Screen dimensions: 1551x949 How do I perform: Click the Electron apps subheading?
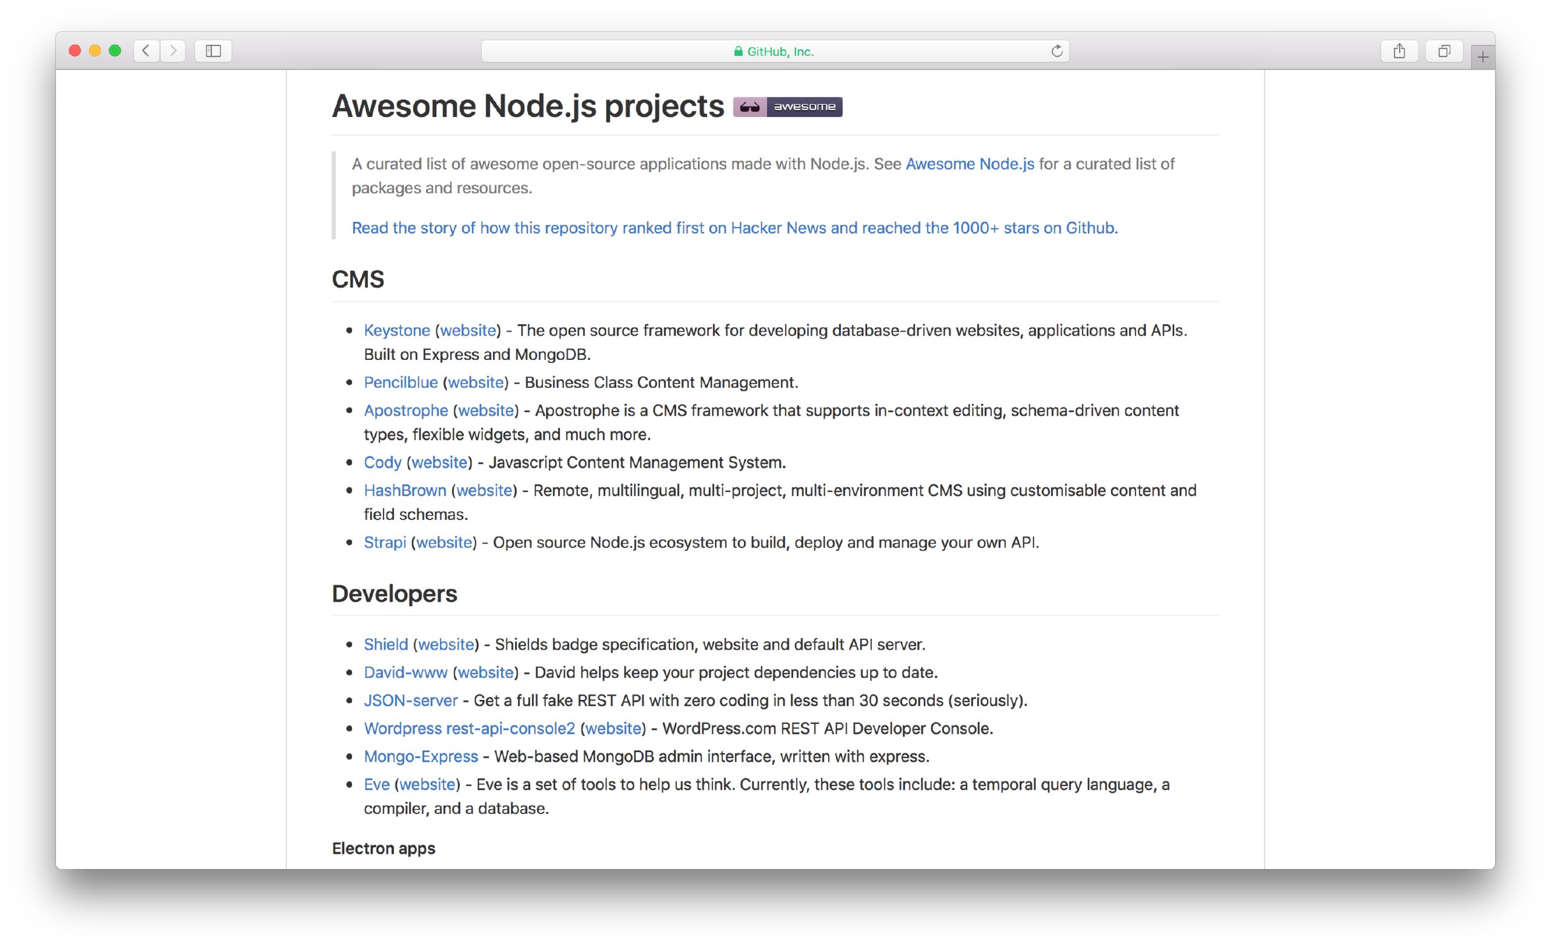[384, 849]
